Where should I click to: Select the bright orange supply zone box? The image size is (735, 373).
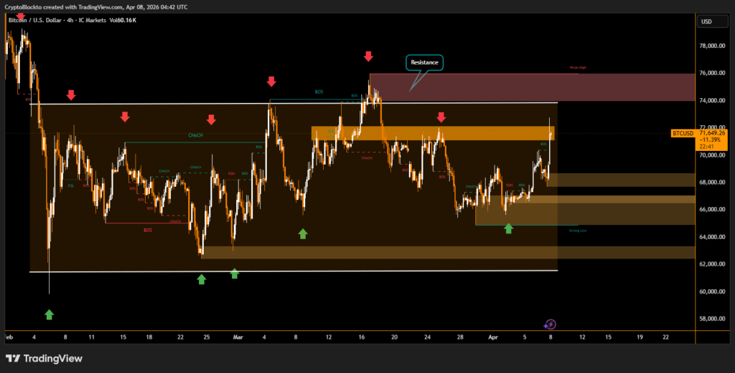432,133
